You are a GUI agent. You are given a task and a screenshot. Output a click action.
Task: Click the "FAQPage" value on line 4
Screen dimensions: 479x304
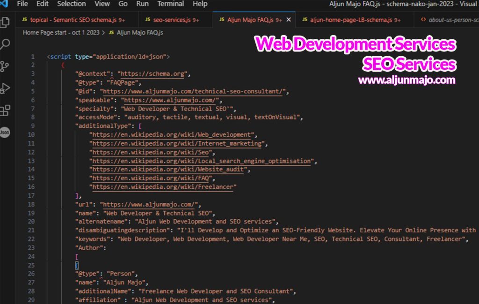(122, 82)
